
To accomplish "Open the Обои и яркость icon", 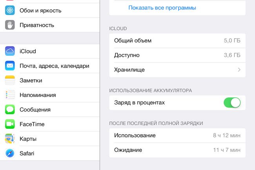I will (x=10, y=11).
